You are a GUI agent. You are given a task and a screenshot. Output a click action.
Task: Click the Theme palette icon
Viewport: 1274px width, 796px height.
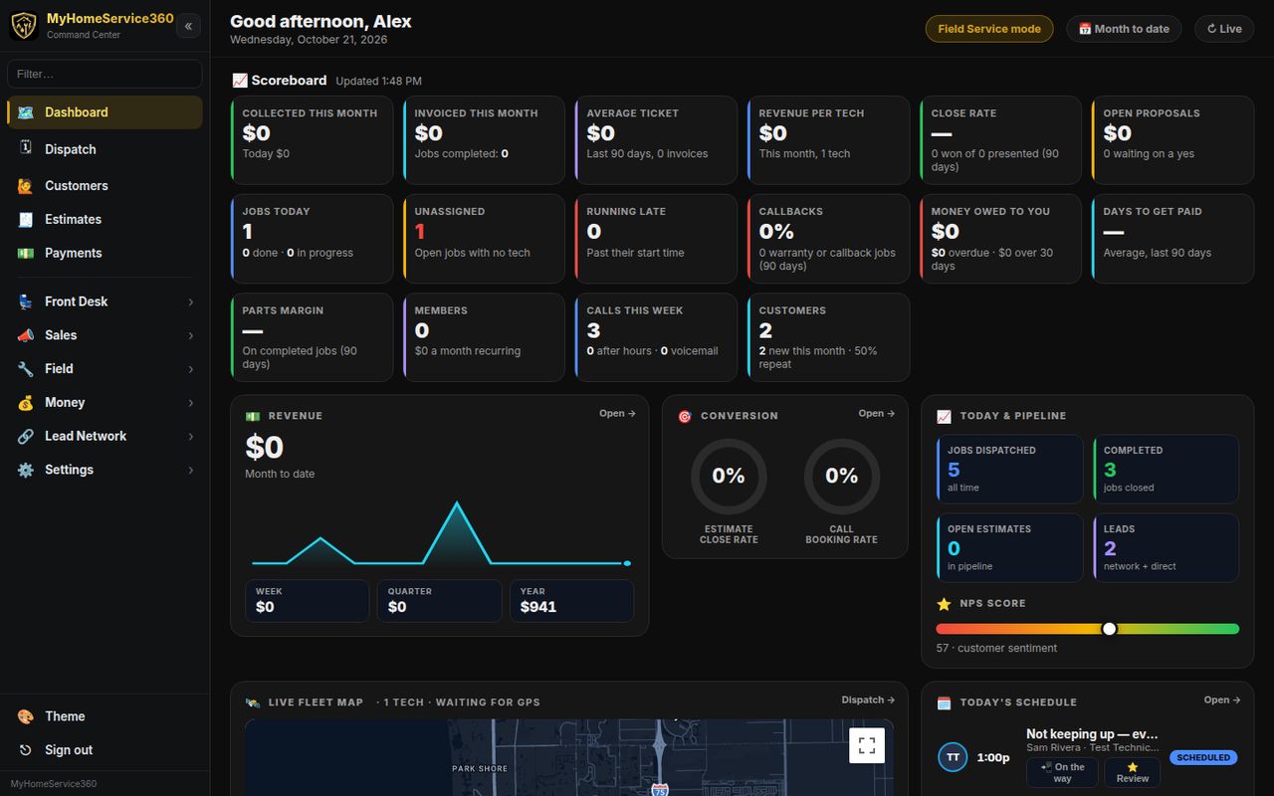coord(26,716)
